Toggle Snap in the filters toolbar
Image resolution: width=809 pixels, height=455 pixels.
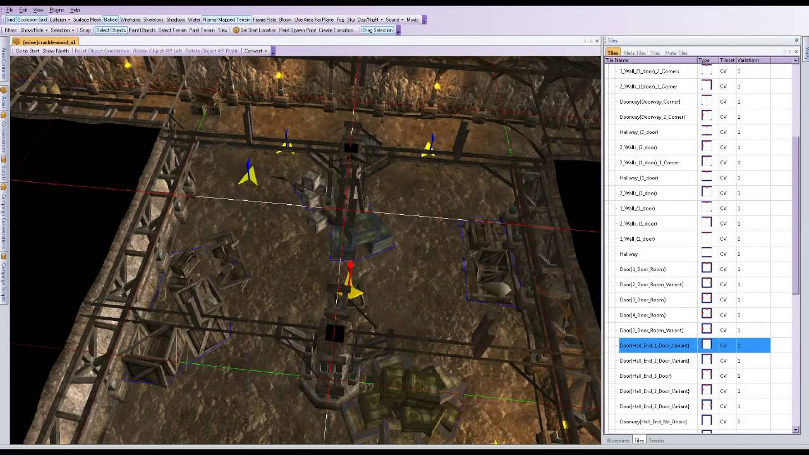[x=85, y=30]
